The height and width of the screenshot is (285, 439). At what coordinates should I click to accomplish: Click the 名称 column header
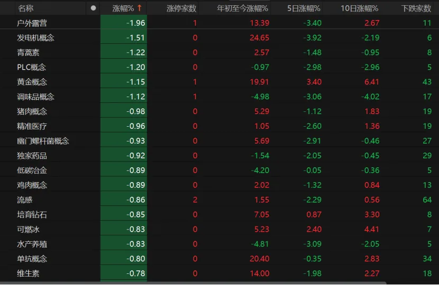point(26,8)
